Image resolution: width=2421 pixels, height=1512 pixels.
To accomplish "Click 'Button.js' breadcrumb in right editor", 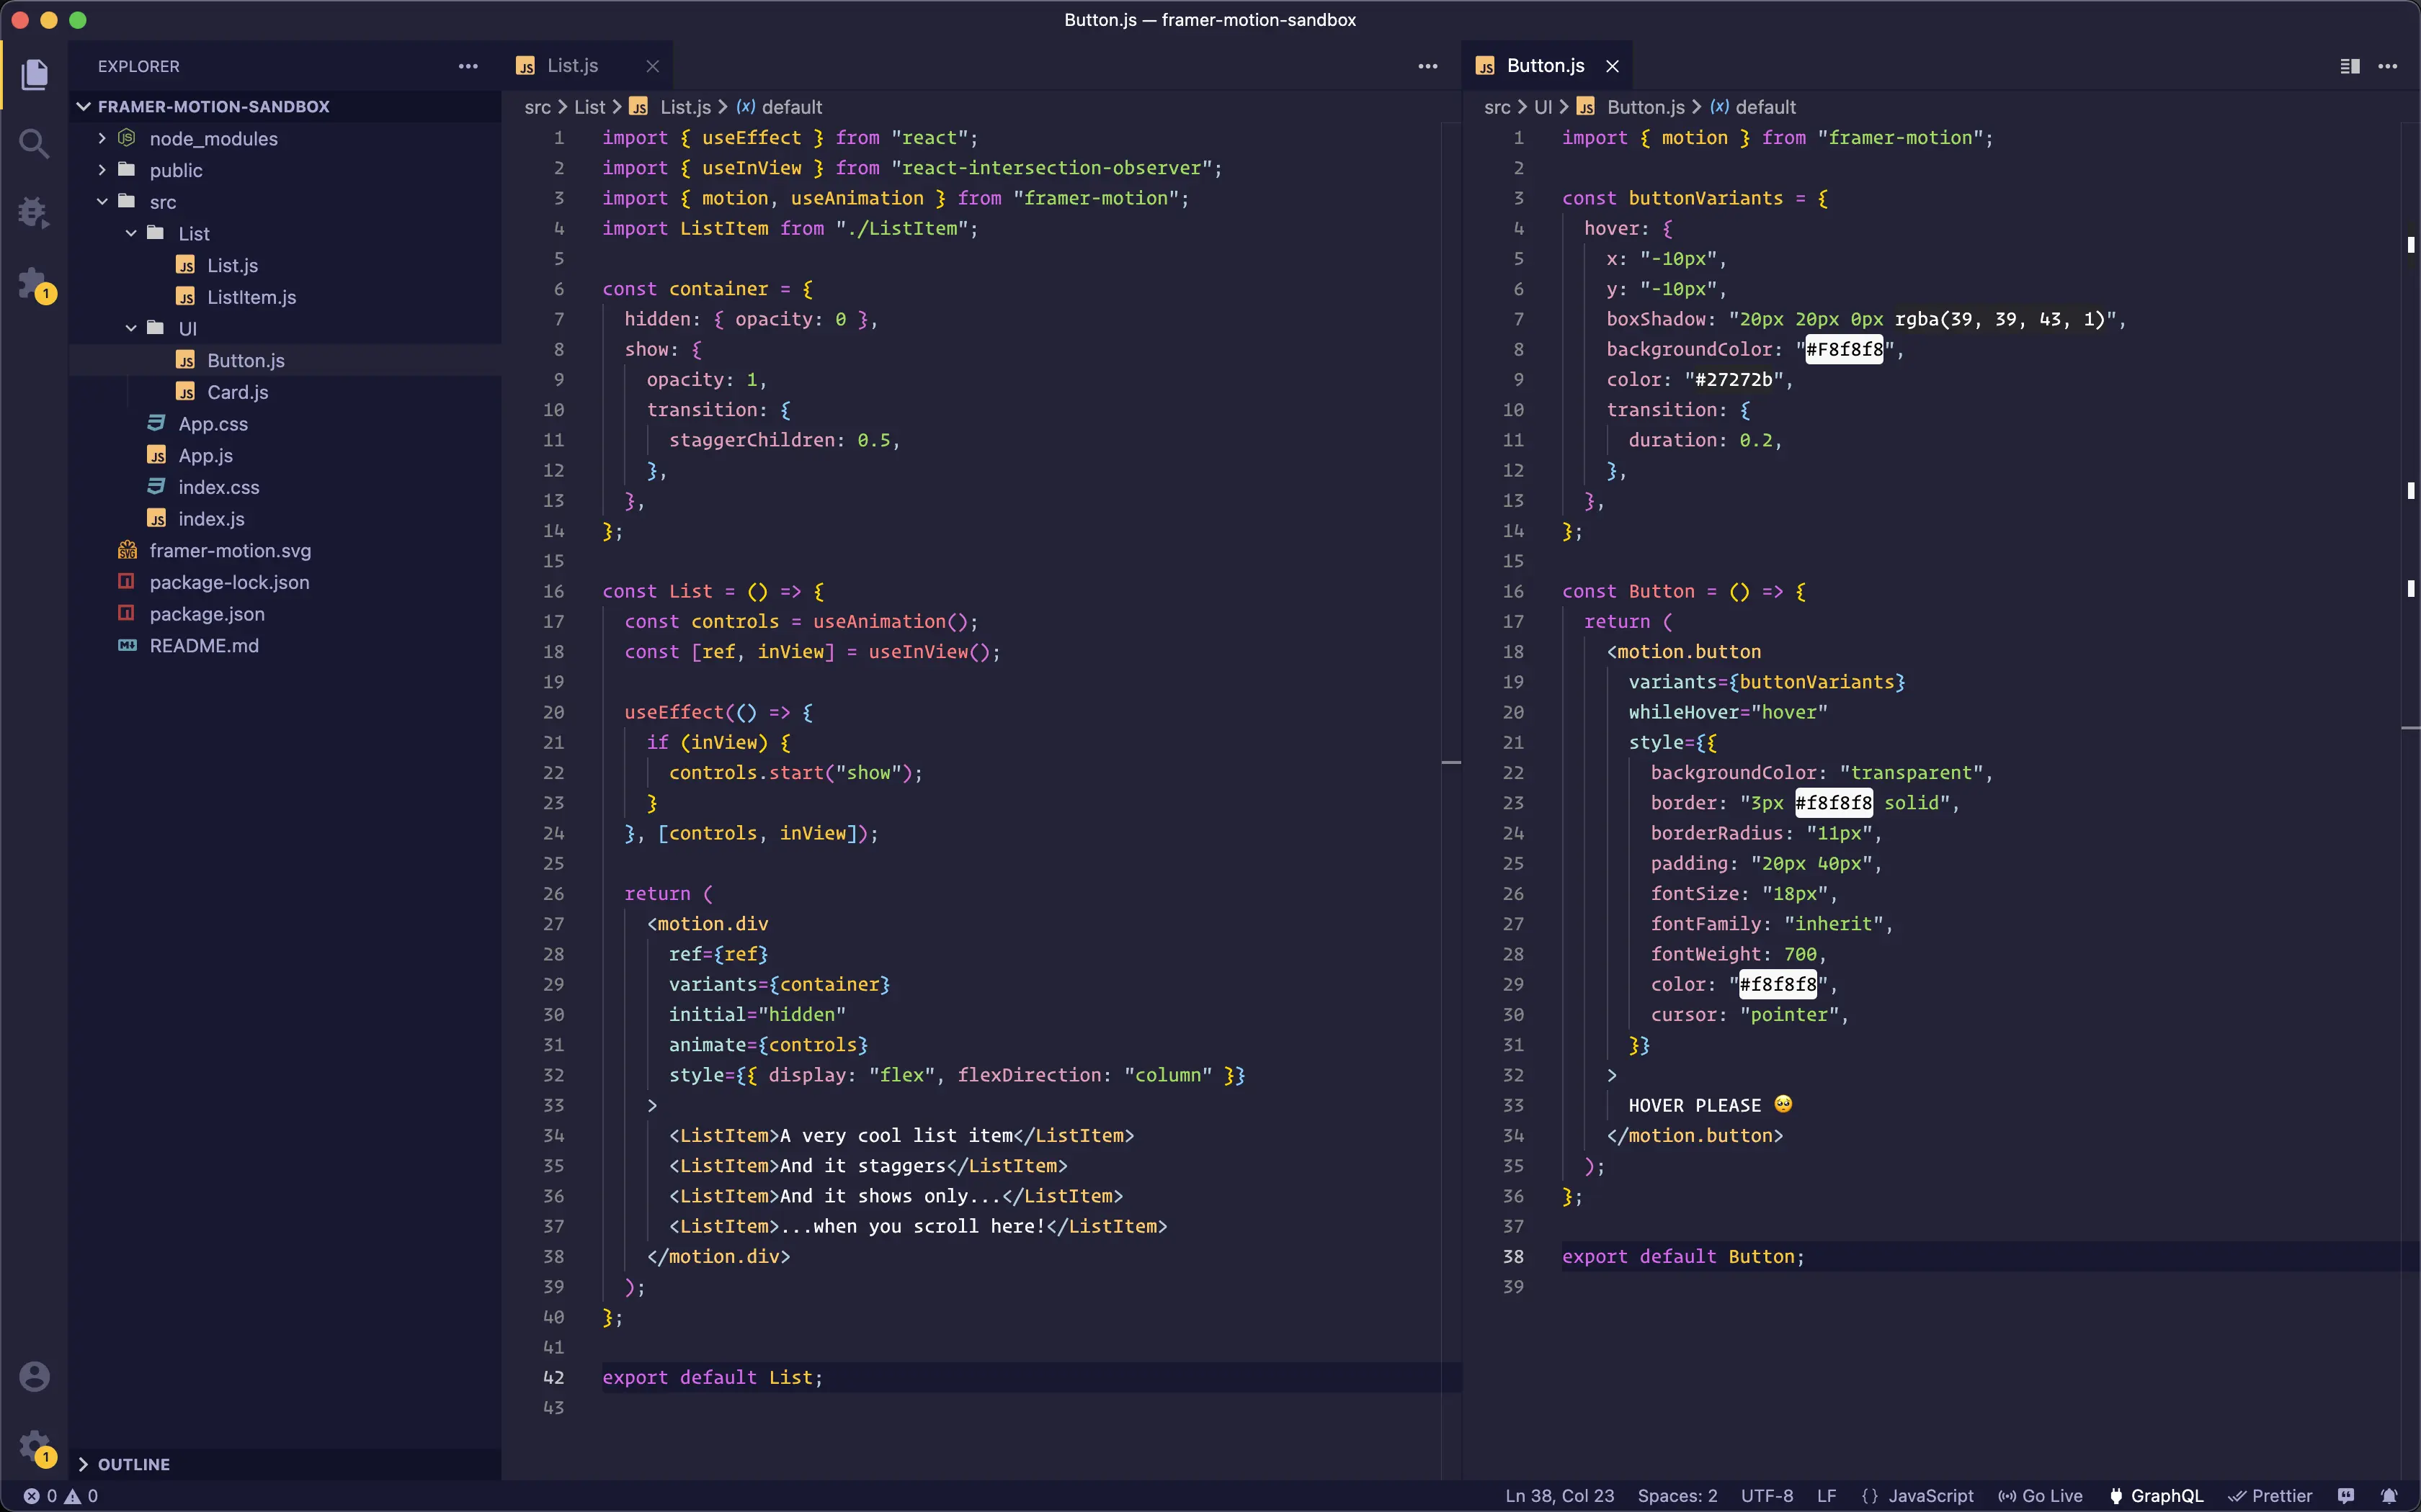I will coord(1646,107).
